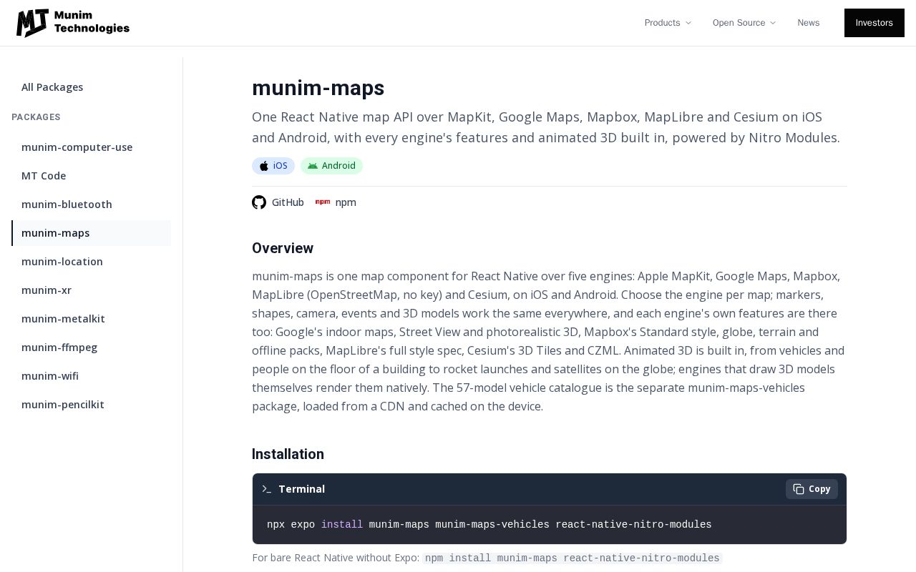Click the Munim Technologies logo
The width and height of the screenshot is (916, 572).
73,23
